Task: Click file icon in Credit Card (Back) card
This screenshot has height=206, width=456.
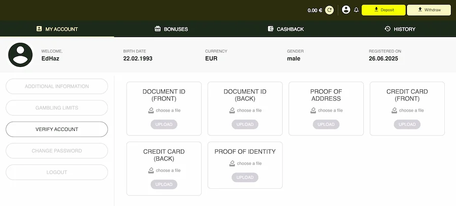Action: pos(151,170)
